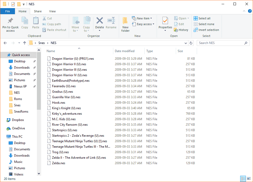Screen dimensions: 253x182
Task: Open the address bar history dropdown
Action: [x=186, y=43]
